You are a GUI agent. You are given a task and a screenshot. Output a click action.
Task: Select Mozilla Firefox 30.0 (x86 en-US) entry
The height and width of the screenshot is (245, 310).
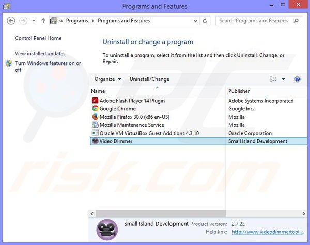click(134, 117)
